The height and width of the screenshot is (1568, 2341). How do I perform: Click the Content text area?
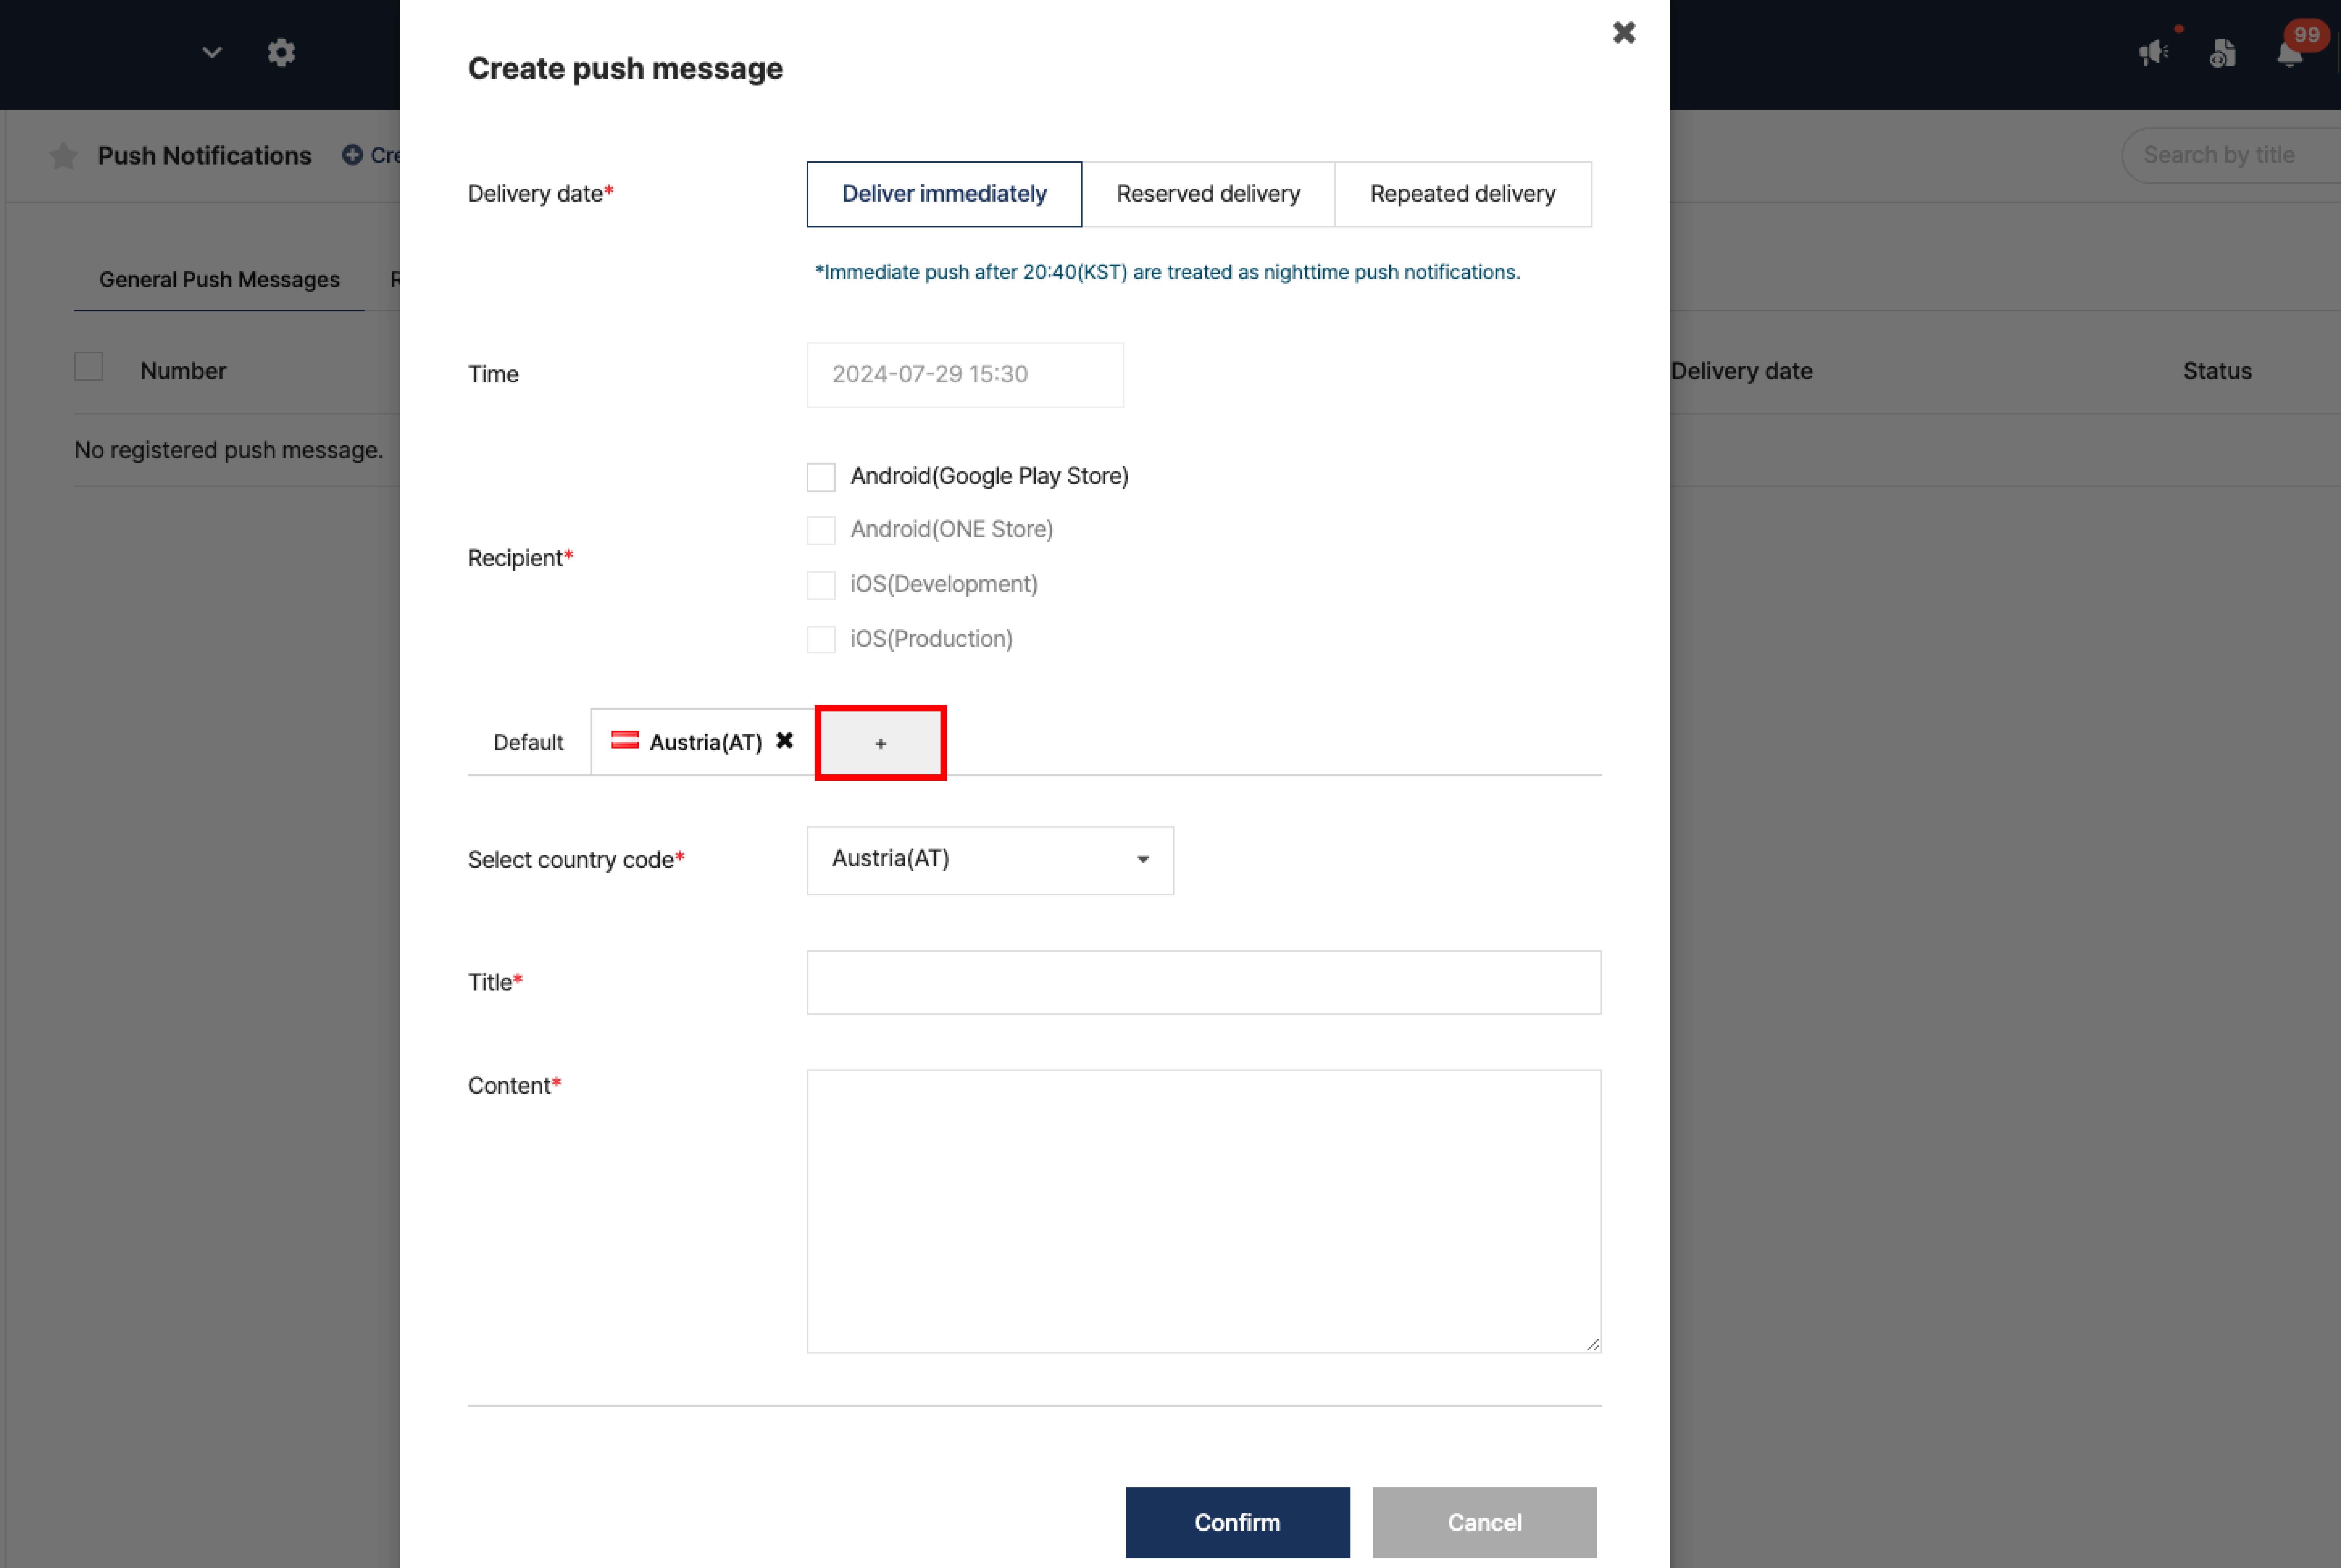click(x=1203, y=1211)
